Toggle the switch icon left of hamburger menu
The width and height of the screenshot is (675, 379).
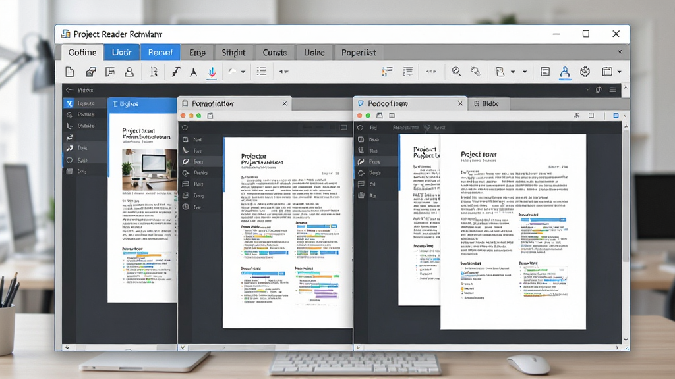[x=599, y=89]
